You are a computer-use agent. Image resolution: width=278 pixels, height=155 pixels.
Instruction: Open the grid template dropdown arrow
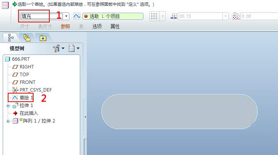click(x=163, y=16)
